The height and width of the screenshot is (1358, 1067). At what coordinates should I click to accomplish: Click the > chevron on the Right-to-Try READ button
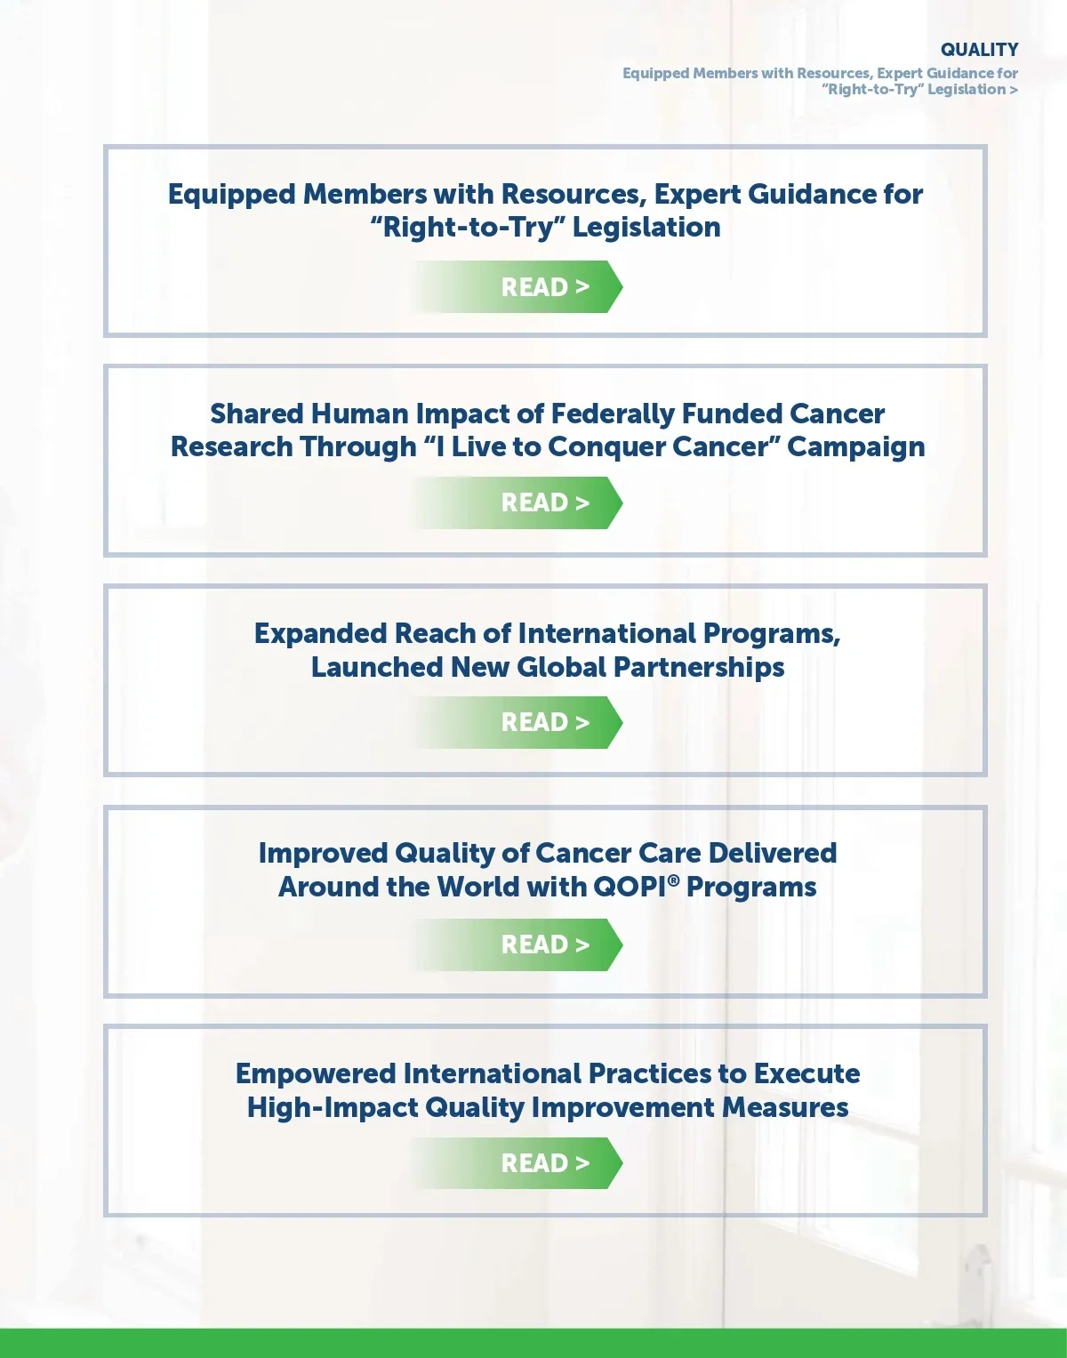click(582, 287)
